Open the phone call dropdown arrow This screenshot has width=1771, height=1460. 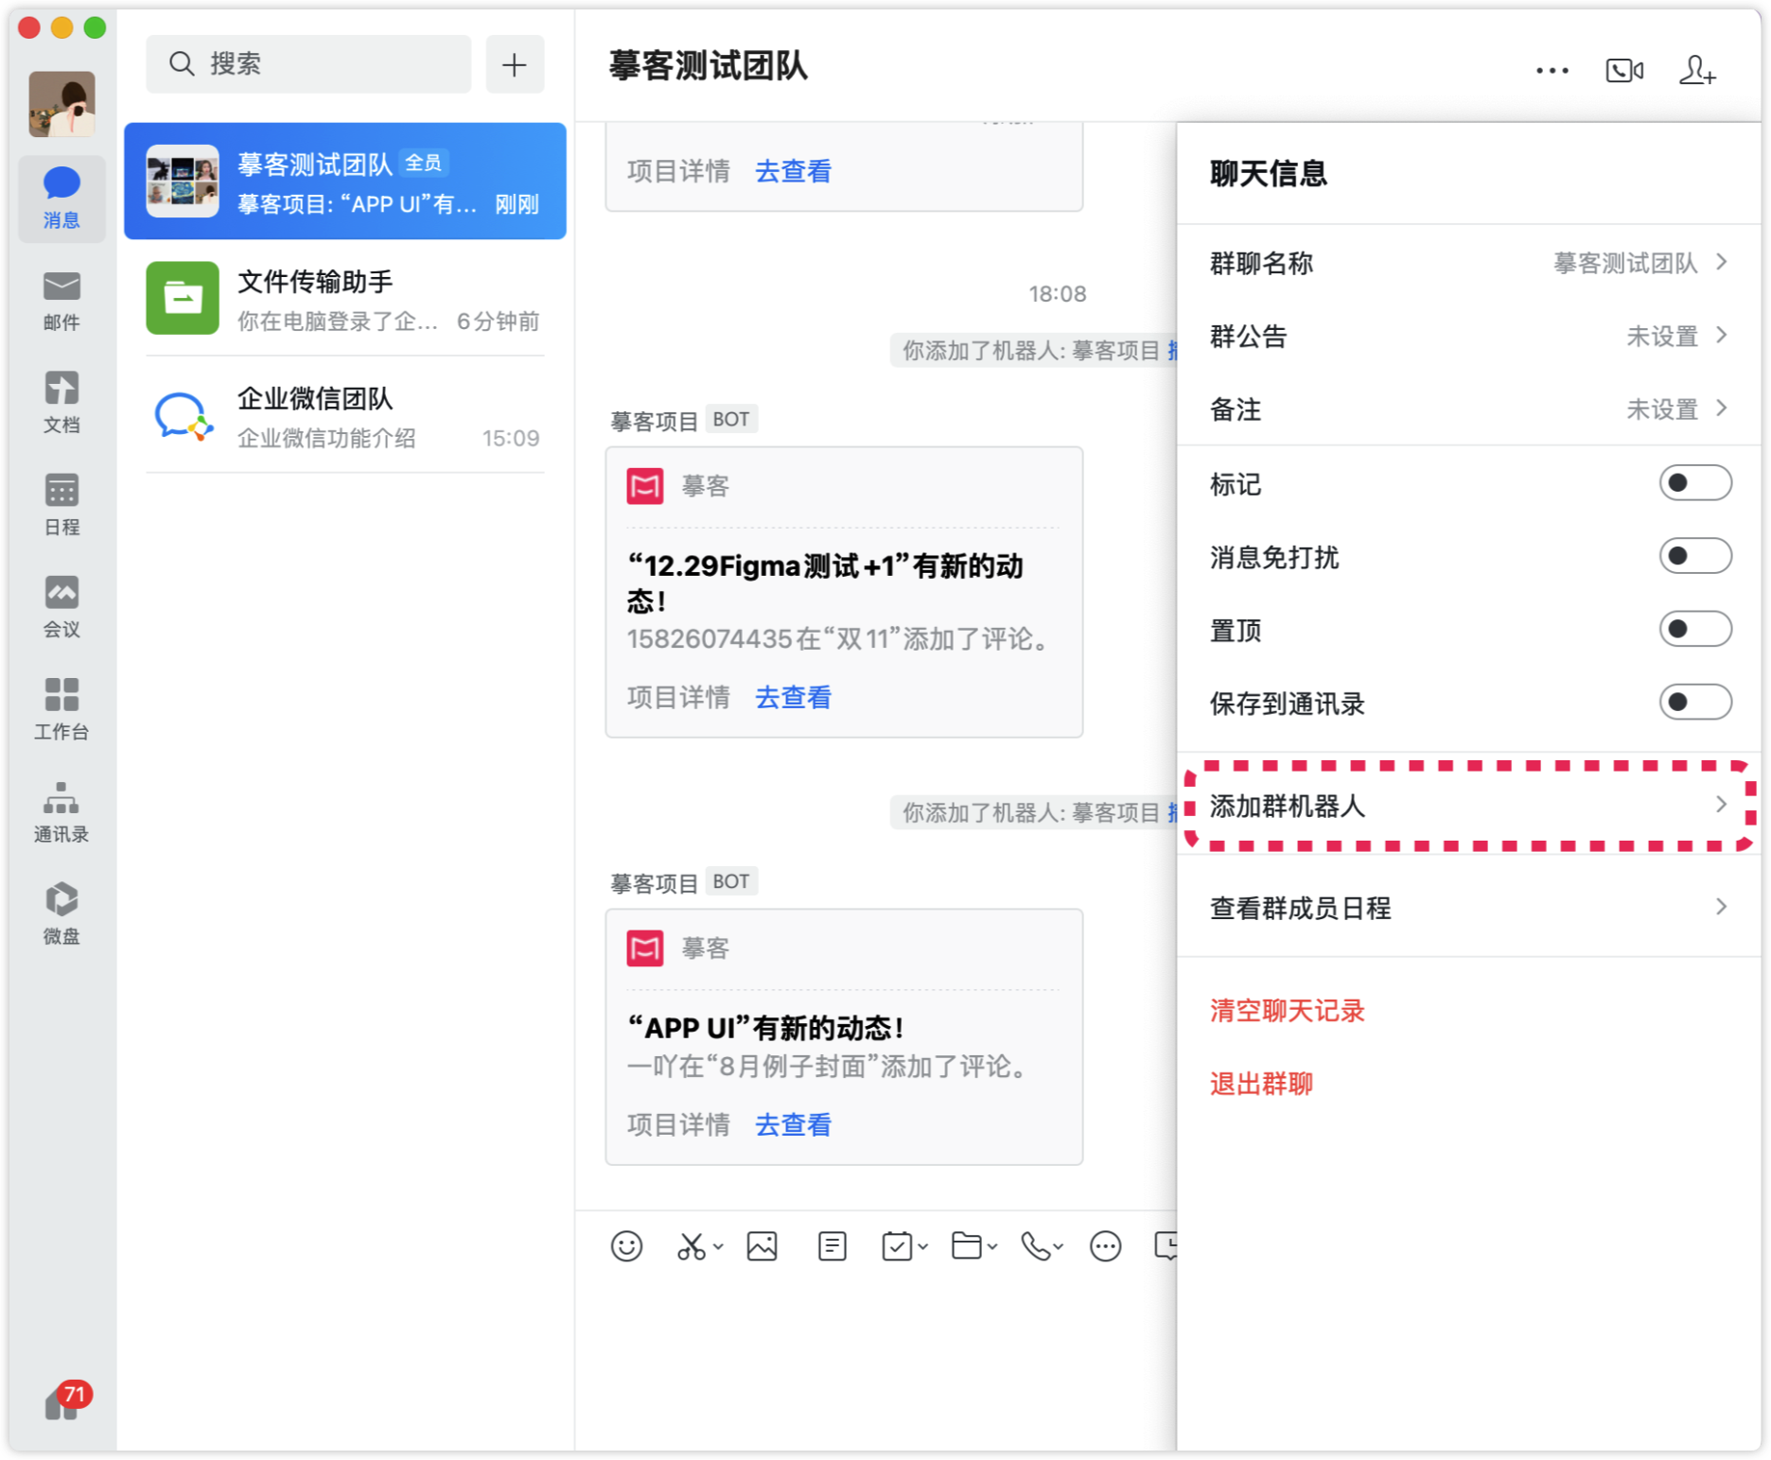[1059, 1247]
